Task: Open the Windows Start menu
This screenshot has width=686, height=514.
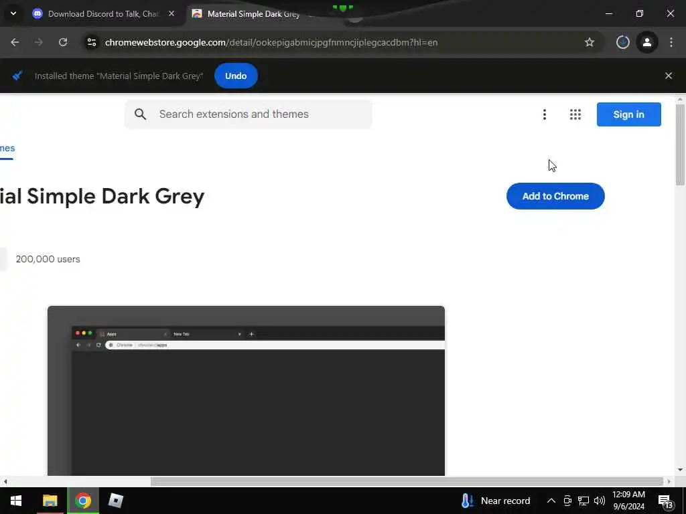Action: pyautogui.click(x=16, y=501)
